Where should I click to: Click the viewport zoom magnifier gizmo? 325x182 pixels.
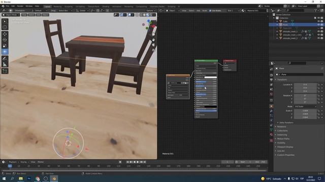pyautogui.click(x=153, y=34)
